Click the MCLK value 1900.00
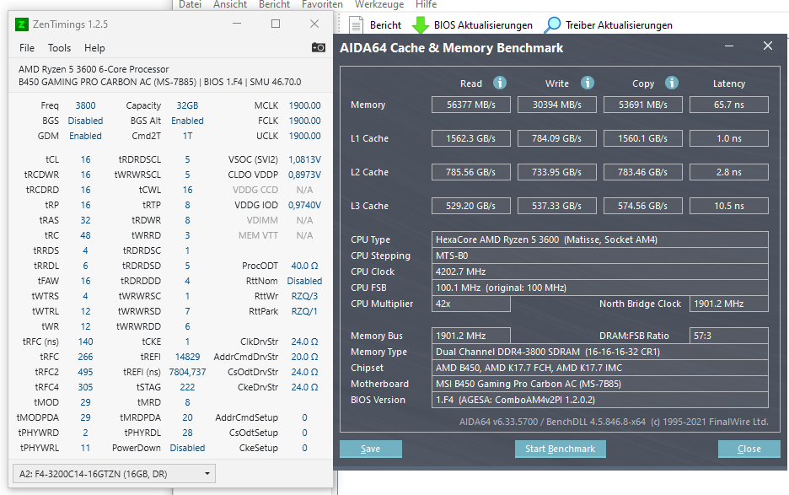 tap(304, 105)
